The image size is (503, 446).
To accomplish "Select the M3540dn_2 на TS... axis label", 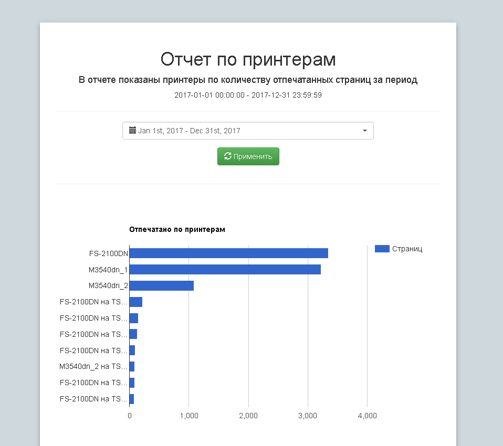I will (93, 366).
